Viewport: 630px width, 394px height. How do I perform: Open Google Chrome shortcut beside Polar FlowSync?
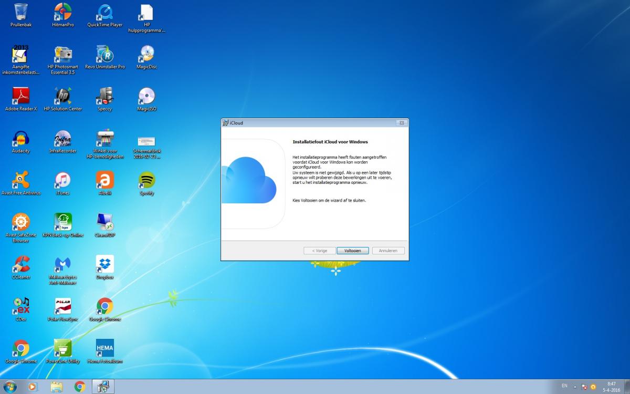coord(105,309)
